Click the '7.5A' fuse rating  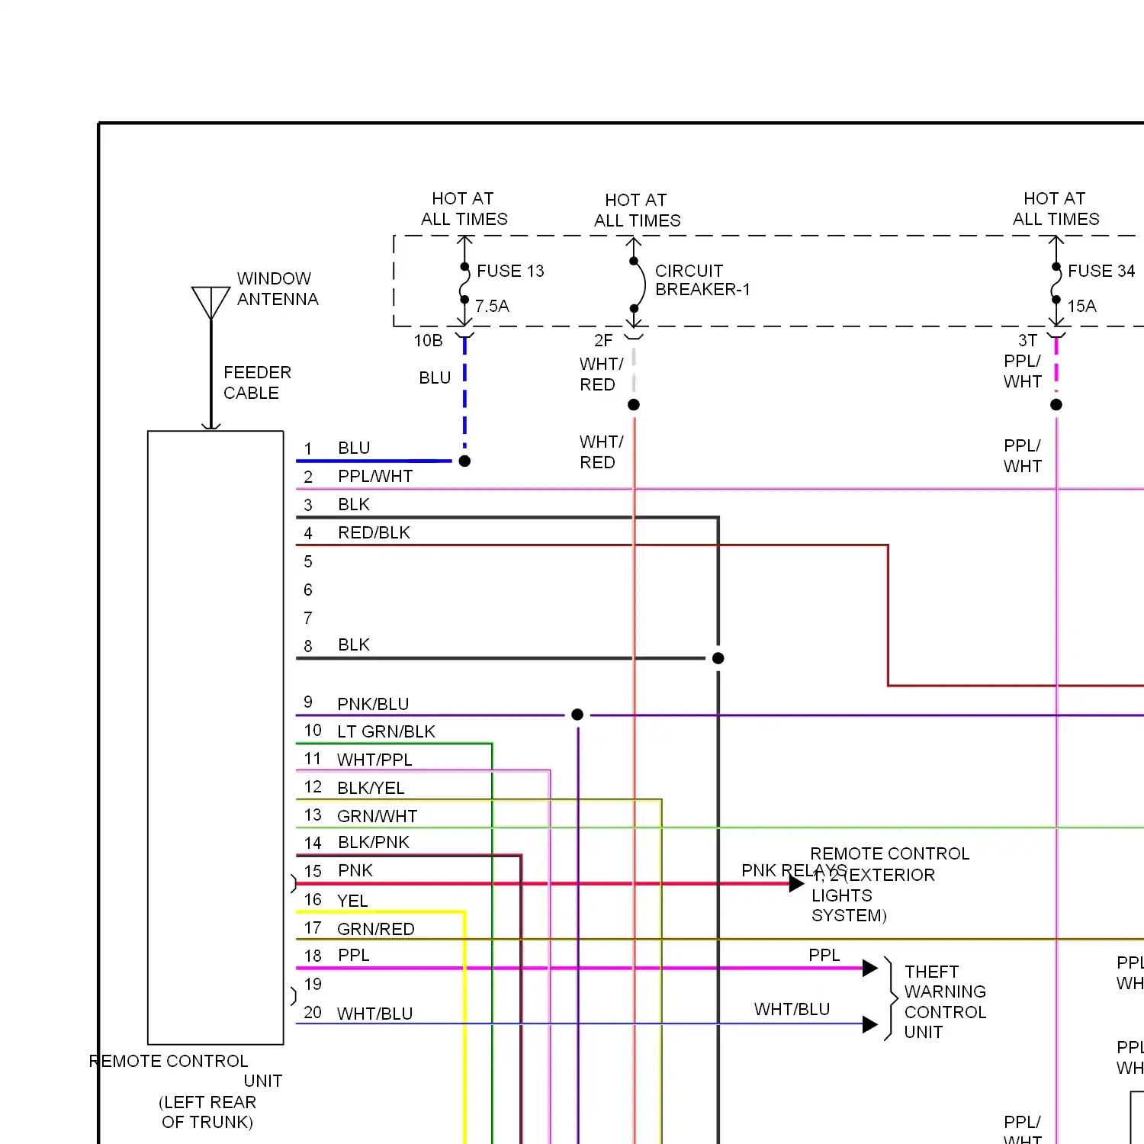492,306
